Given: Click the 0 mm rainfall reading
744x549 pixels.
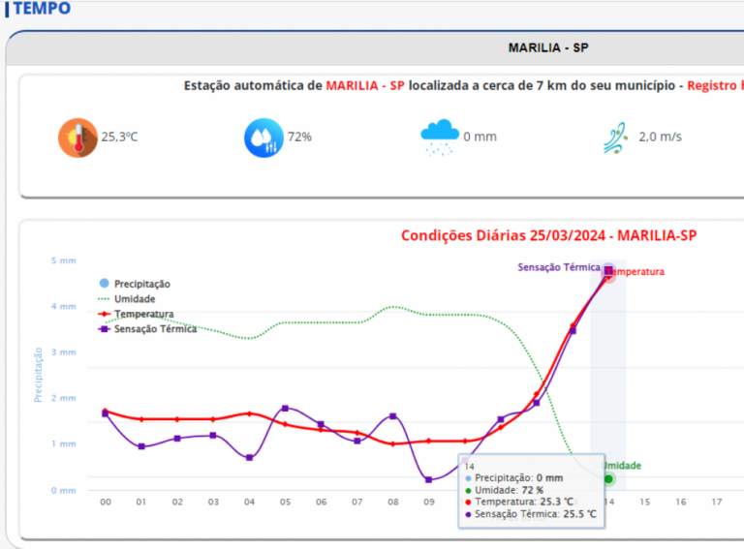Looking at the screenshot, I should pyautogui.click(x=480, y=137).
